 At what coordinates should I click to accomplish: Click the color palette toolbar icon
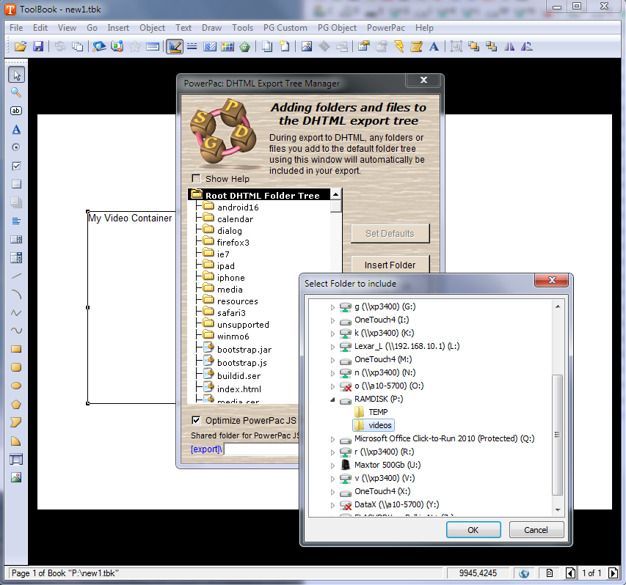(x=228, y=47)
